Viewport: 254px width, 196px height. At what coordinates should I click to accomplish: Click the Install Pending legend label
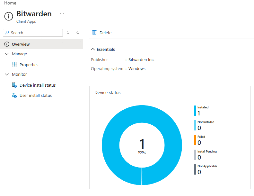(x=207, y=152)
